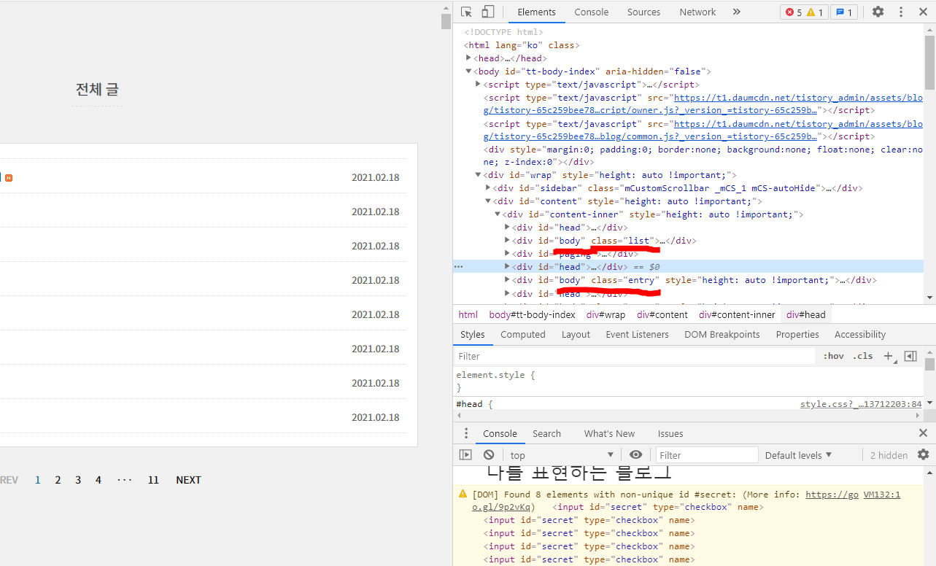Select the Layout tab

[x=576, y=334]
